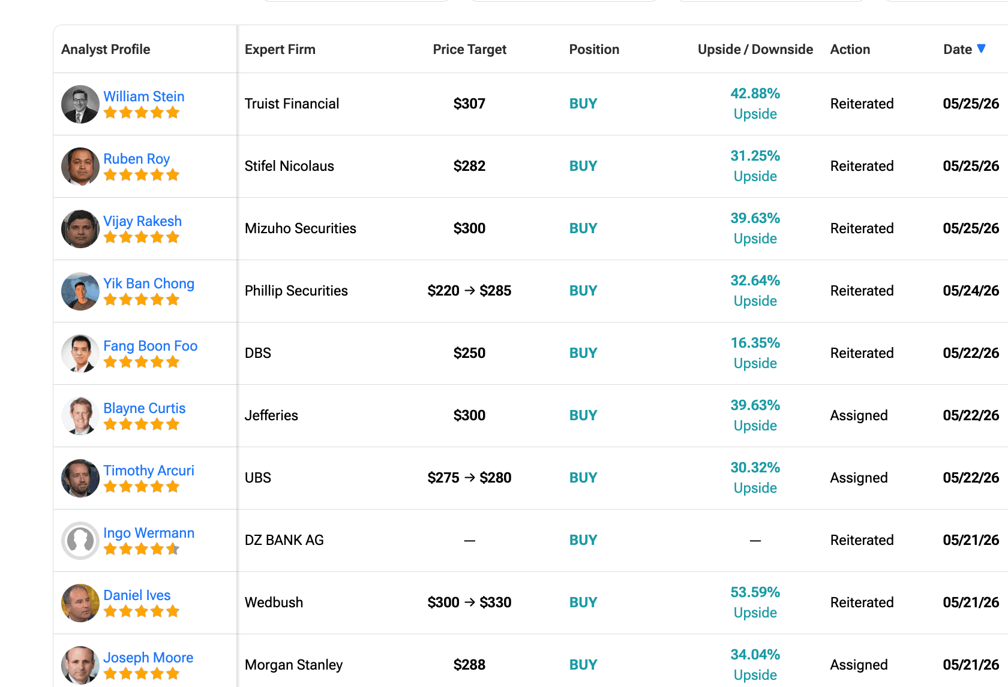The image size is (1008, 687).
Task: Open William Stein analyst link
Action: pos(144,97)
